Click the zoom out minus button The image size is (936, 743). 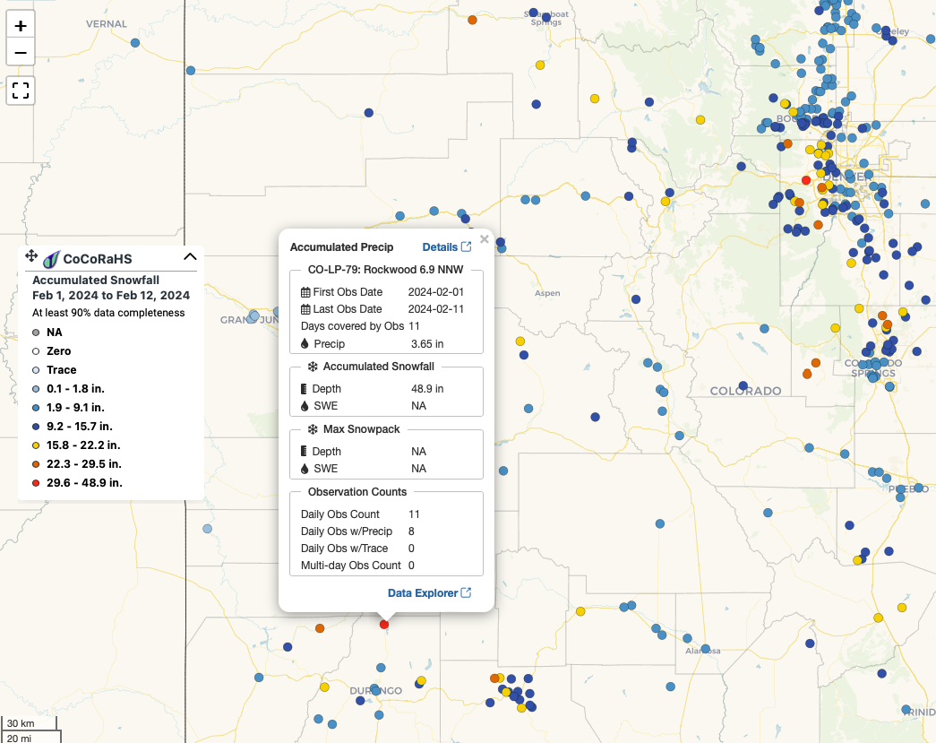click(21, 53)
